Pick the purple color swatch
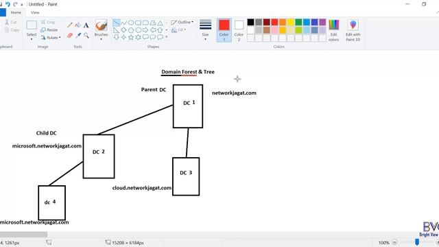Viewport: 439px width, 247px height. 322,22
